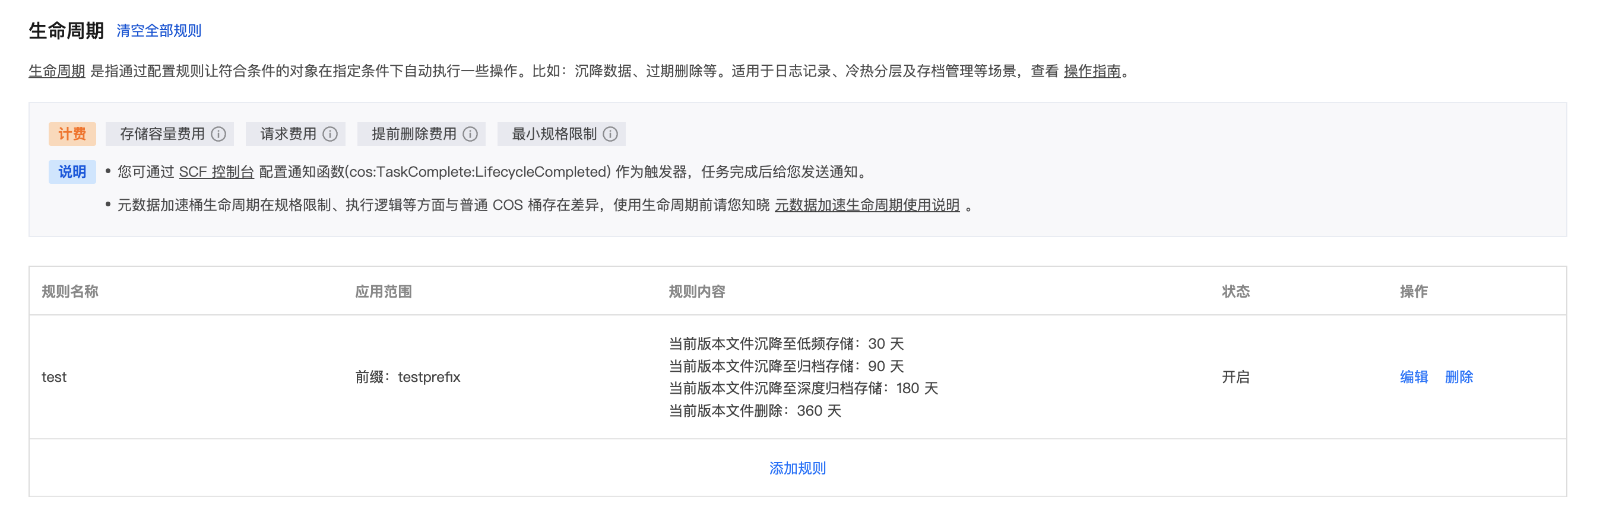Open 元数据加速生命周期使用说明 link

tap(866, 205)
